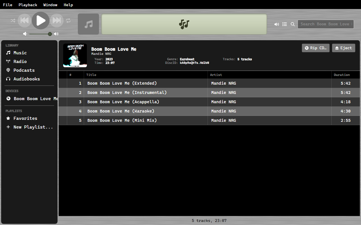Open the Help menu
The width and height of the screenshot is (361, 225).
coord(68,5)
